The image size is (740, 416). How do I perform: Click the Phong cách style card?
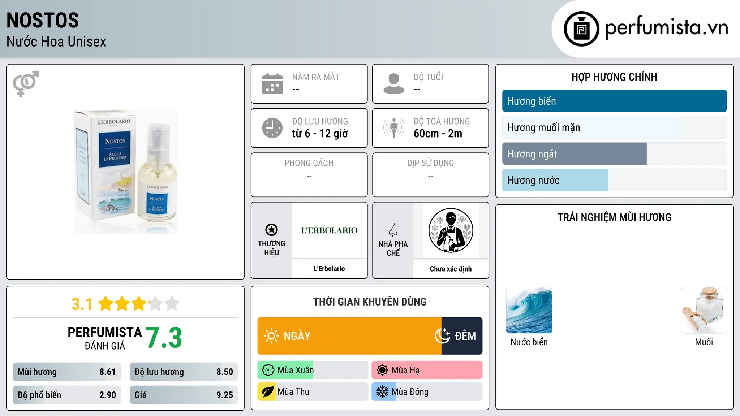[x=309, y=175]
